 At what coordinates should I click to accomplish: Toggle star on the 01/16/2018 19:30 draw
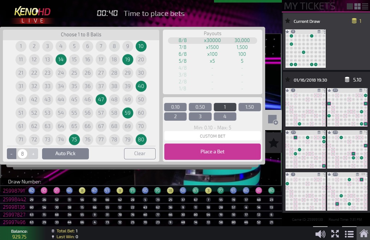[x=288, y=79]
